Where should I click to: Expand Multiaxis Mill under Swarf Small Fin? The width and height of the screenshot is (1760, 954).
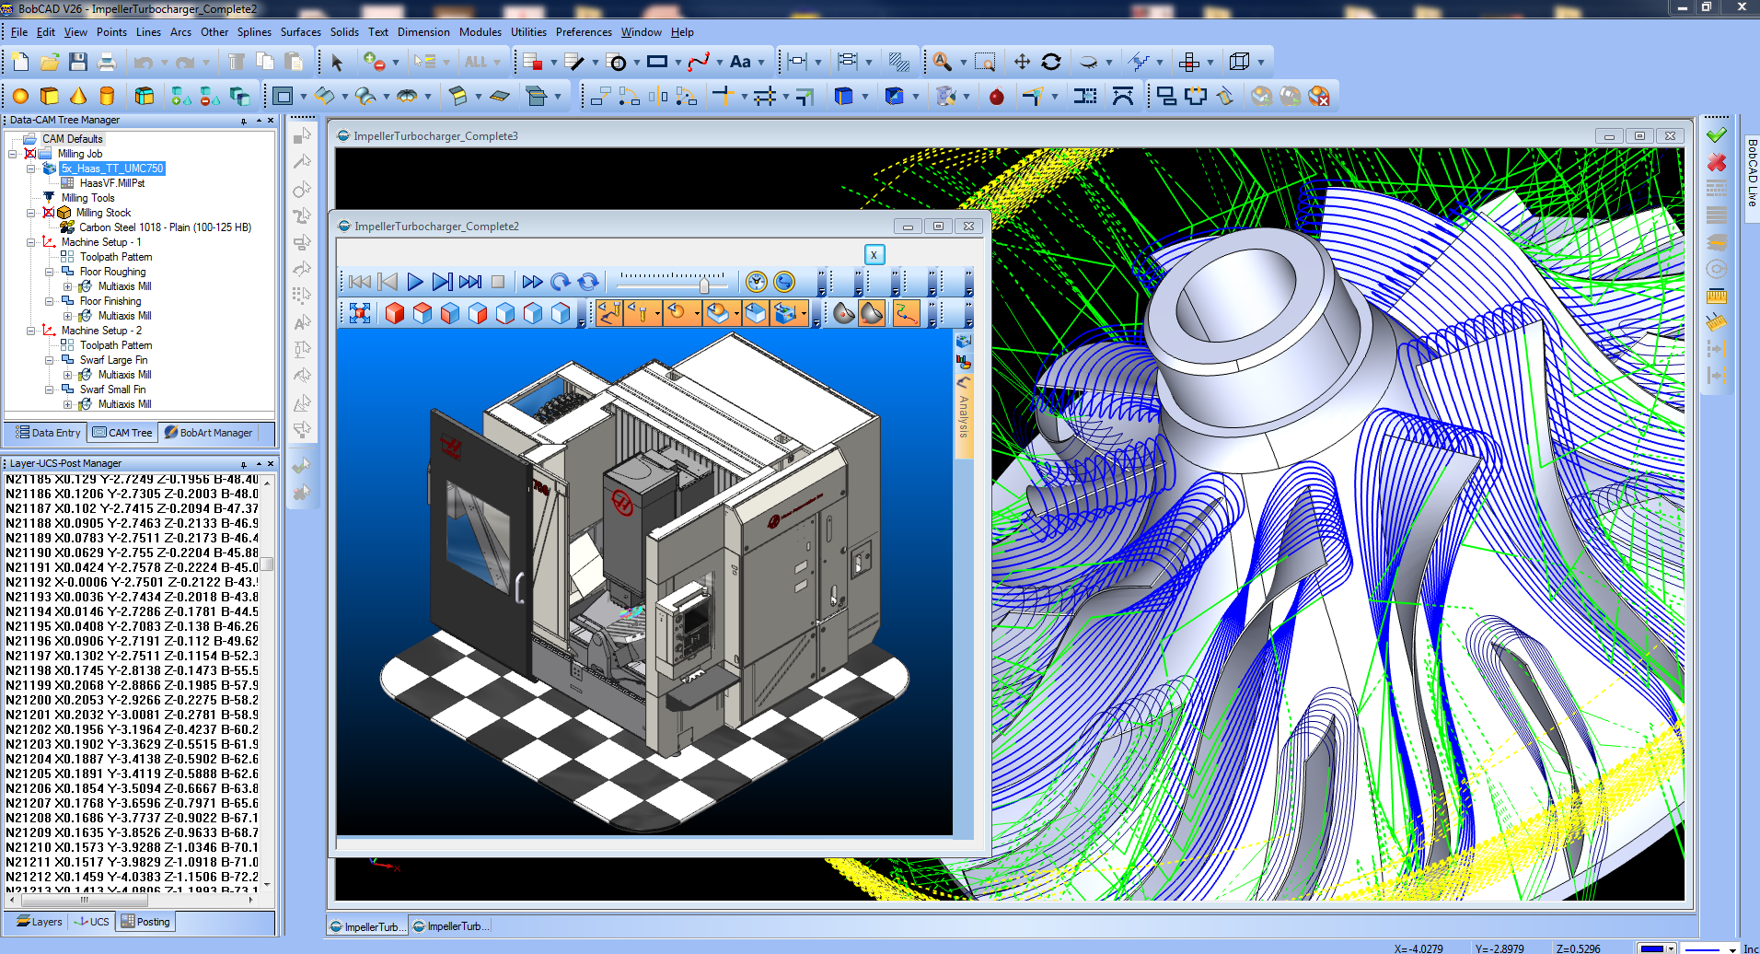click(x=69, y=403)
